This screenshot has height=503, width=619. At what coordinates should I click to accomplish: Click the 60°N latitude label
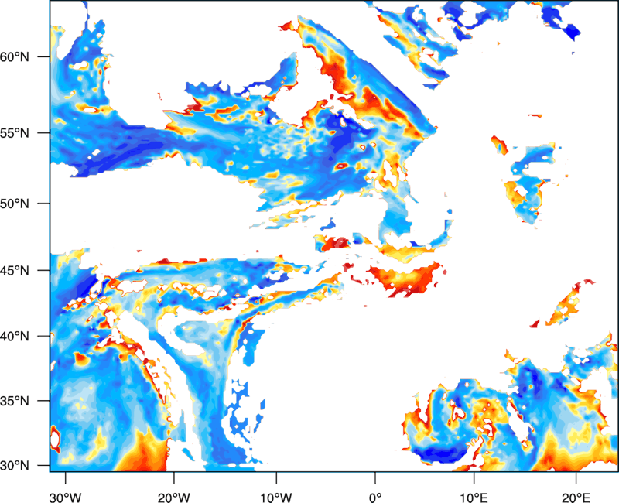coord(15,56)
